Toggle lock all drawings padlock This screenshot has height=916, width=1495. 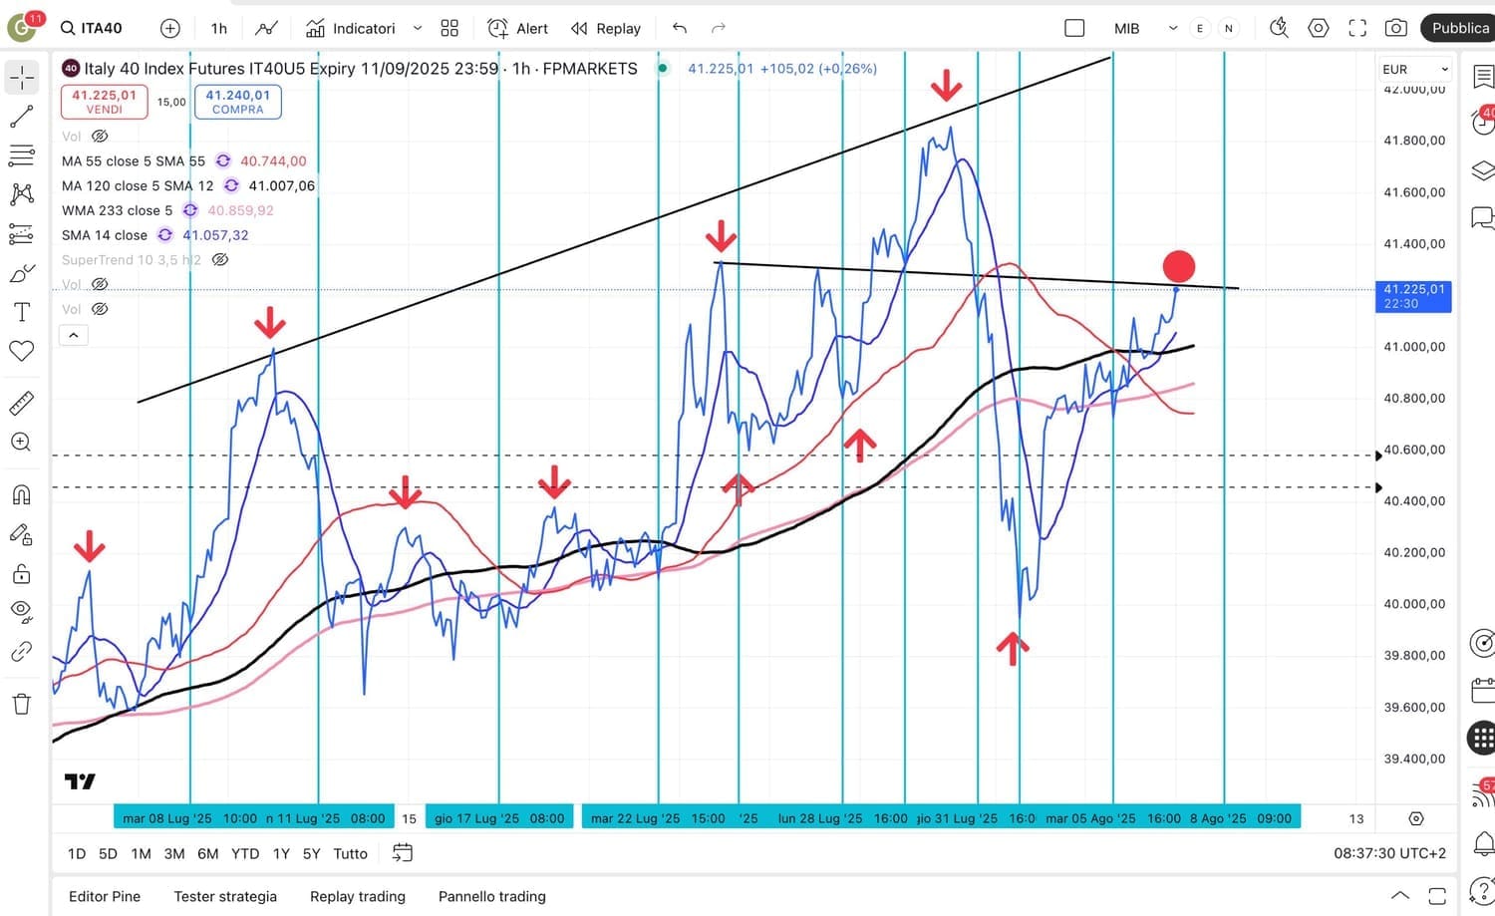22,574
